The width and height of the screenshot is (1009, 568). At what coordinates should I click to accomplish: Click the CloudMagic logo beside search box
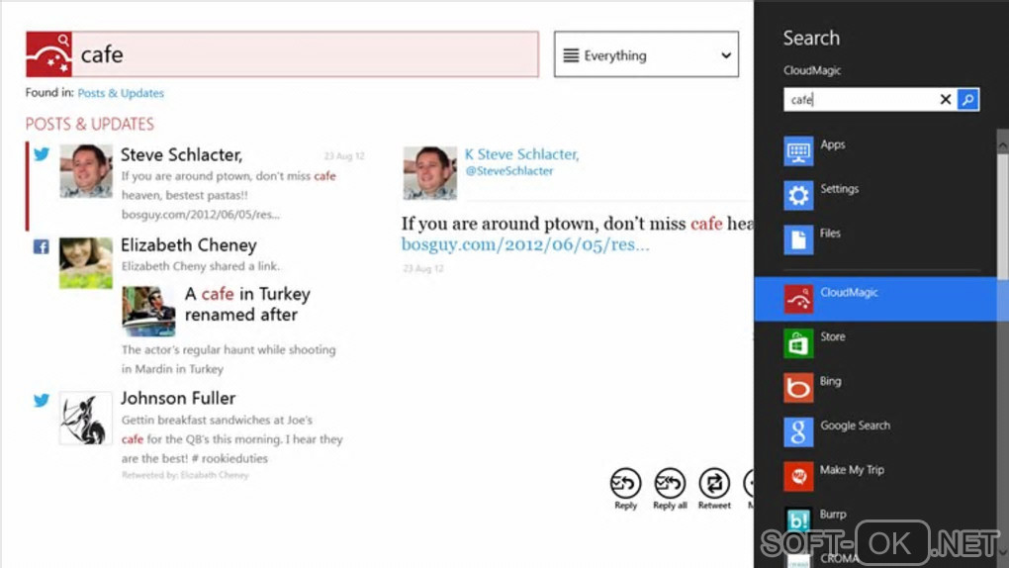pyautogui.click(x=48, y=54)
